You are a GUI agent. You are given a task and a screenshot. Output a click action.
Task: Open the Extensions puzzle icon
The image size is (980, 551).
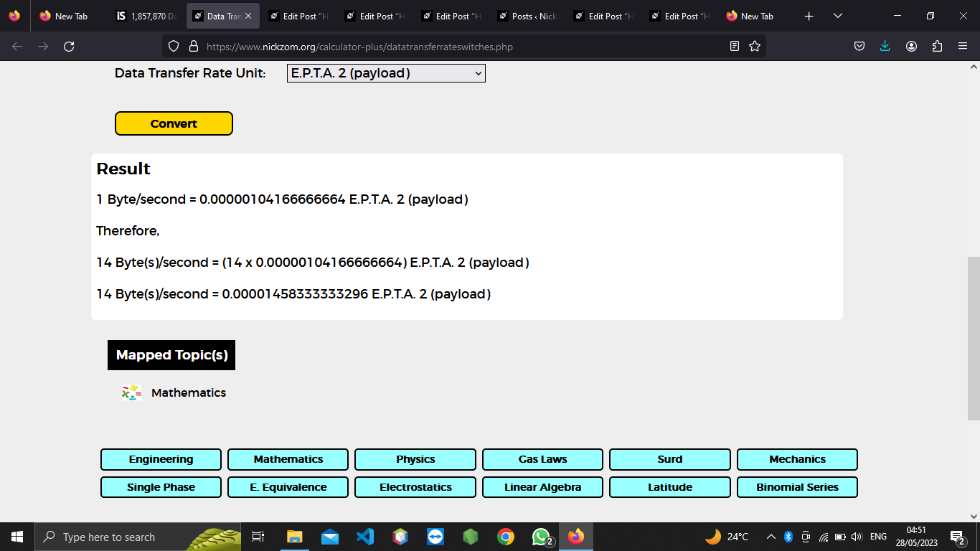(x=937, y=47)
